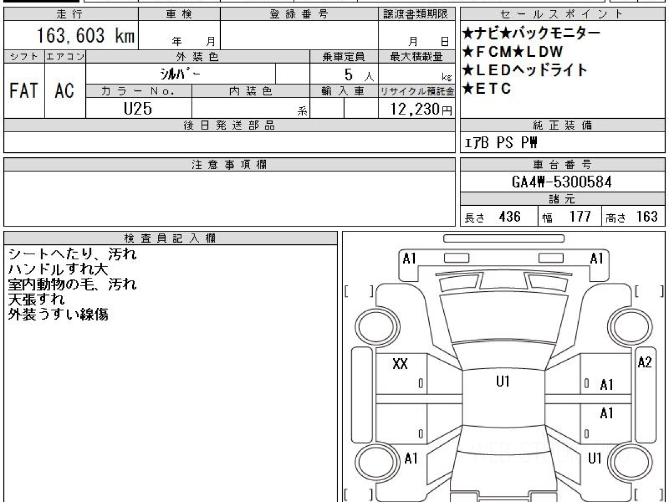The height and width of the screenshot is (502, 669).
Task: Click the セールスポイント header
Action: click(563, 14)
